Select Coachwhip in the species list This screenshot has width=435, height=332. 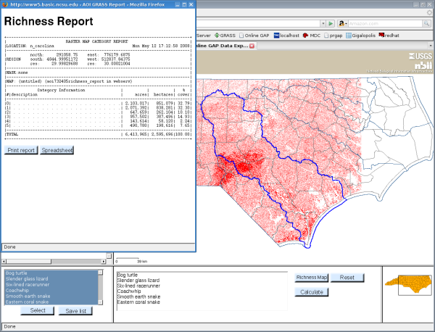tap(51, 291)
